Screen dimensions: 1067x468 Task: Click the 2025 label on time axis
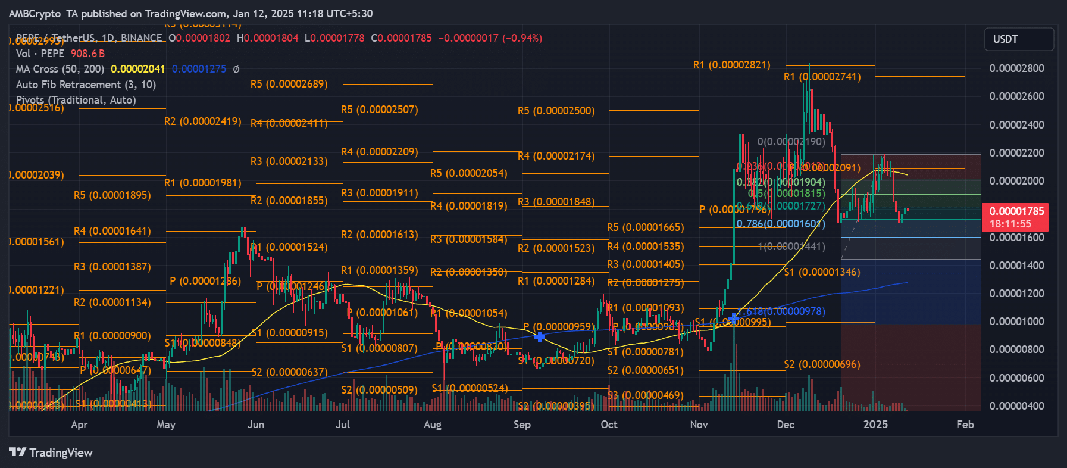click(x=875, y=425)
